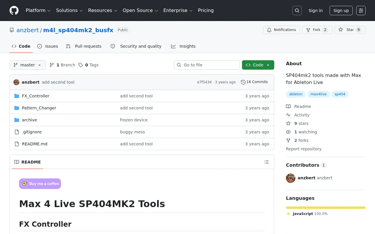Click the commit history clock icon
The image size is (375, 234).
(243, 82)
